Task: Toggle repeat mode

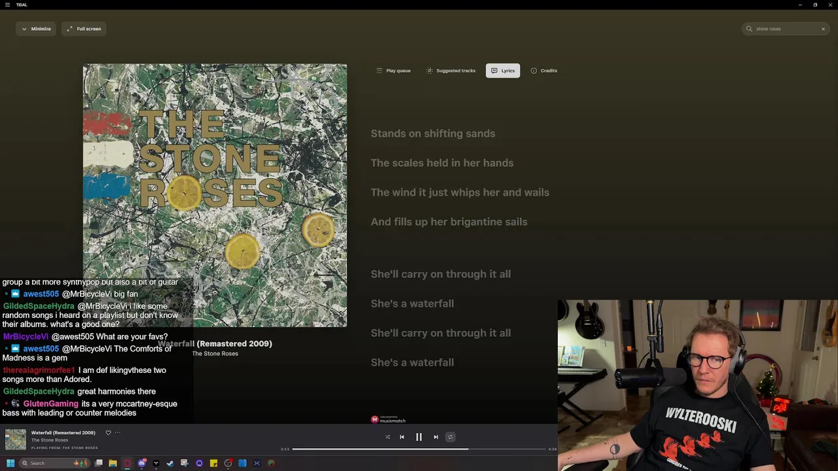Action: 450,437
